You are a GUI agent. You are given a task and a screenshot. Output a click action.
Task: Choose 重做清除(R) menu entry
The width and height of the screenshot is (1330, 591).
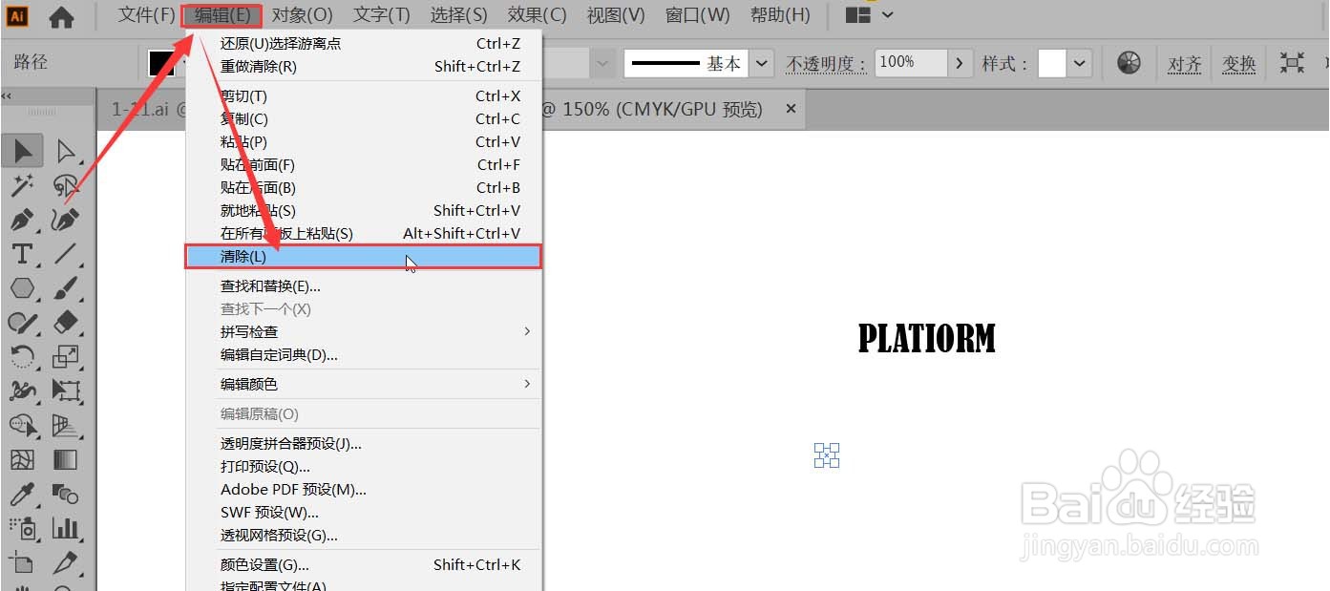click(364, 66)
